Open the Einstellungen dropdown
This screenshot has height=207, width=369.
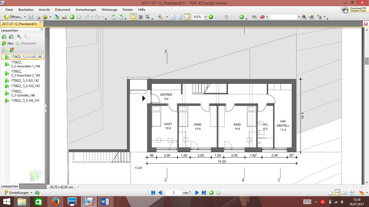click(x=31, y=193)
